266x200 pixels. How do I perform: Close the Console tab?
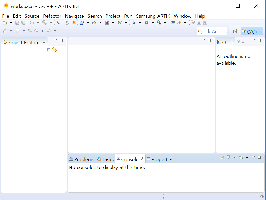(x=142, y=159)
